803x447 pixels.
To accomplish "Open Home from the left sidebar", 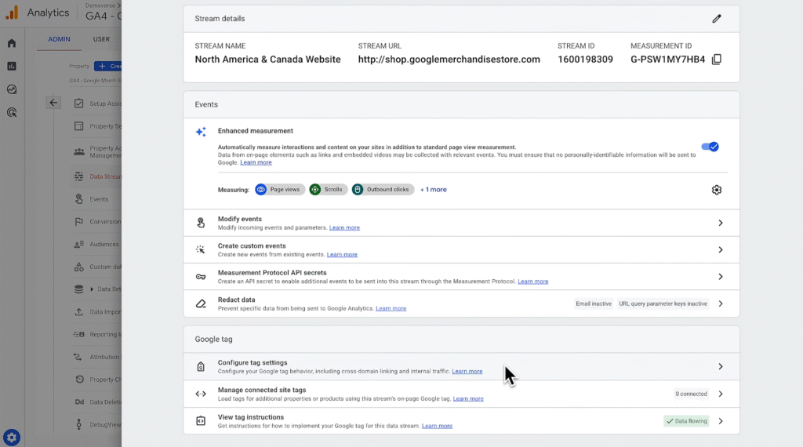I will [x=12, y=43].
